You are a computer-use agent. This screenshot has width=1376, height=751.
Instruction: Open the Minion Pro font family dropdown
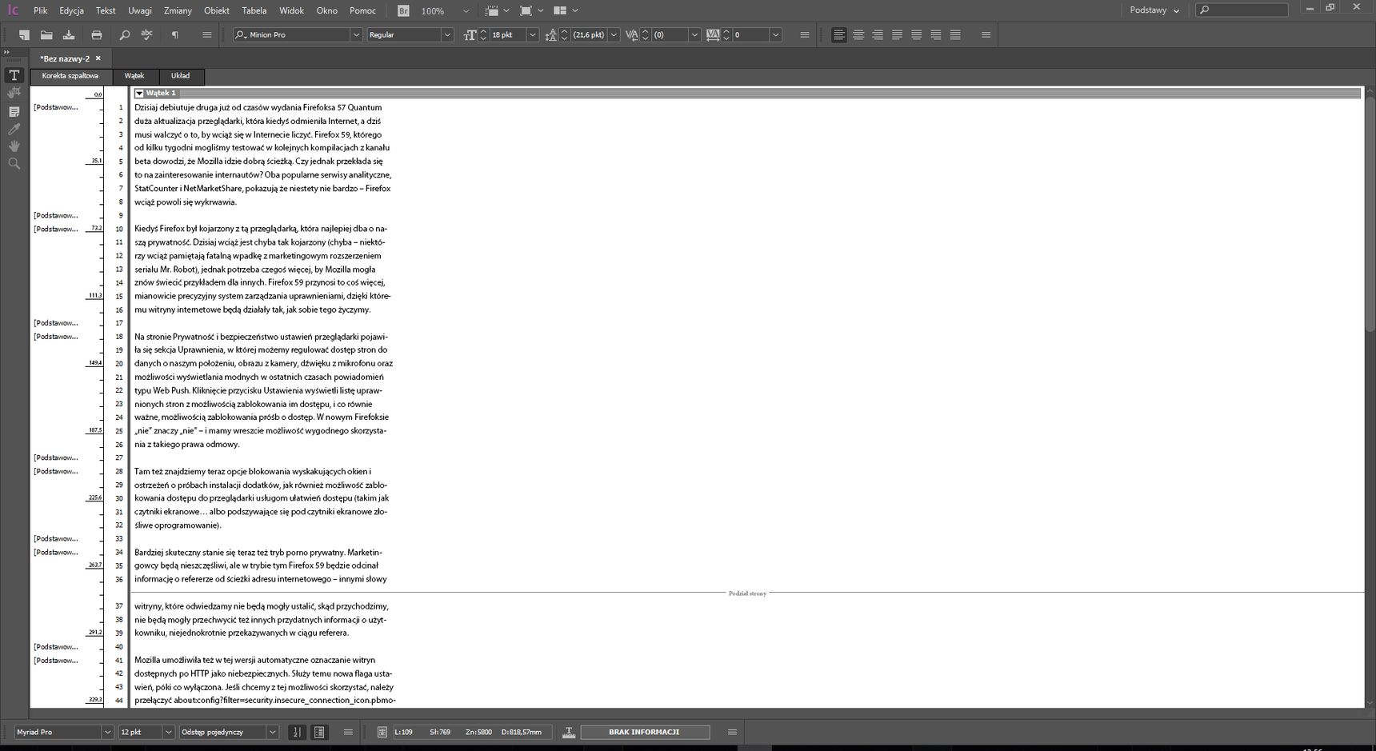pyautogui.click(x=356, y=35)
